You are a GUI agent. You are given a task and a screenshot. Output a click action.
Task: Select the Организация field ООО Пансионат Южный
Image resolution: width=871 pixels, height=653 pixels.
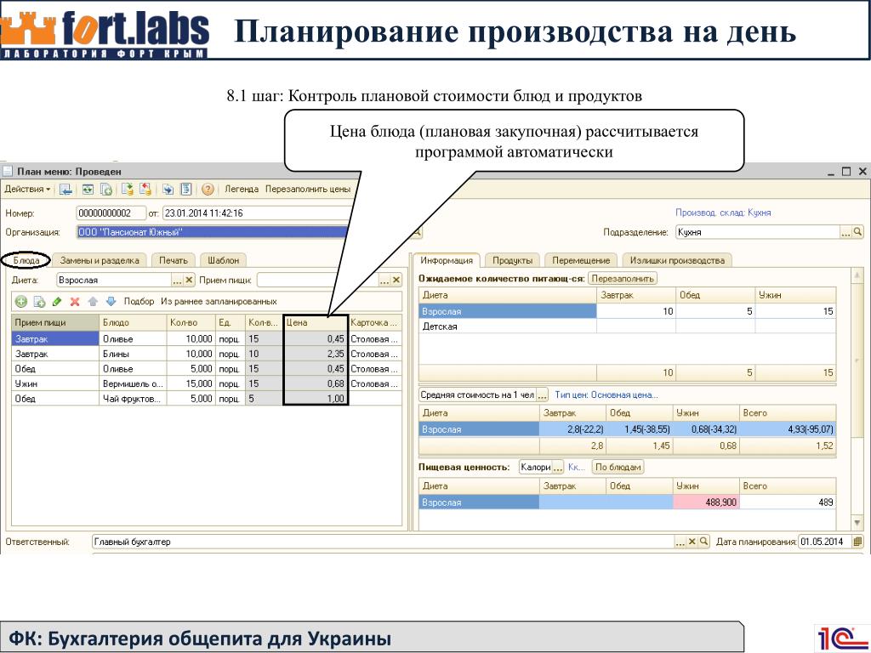click(x=212, y=232)
